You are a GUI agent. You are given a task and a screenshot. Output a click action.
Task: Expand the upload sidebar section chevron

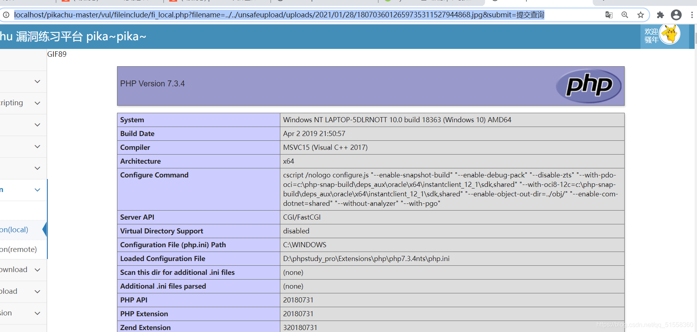(38, 292)
